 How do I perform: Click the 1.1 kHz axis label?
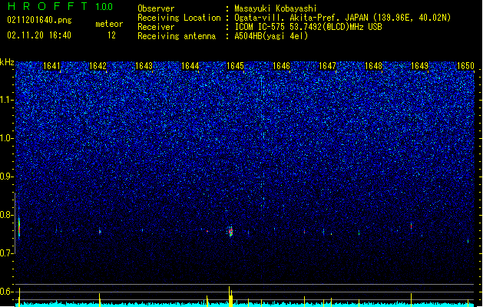(x=7, y=100)
